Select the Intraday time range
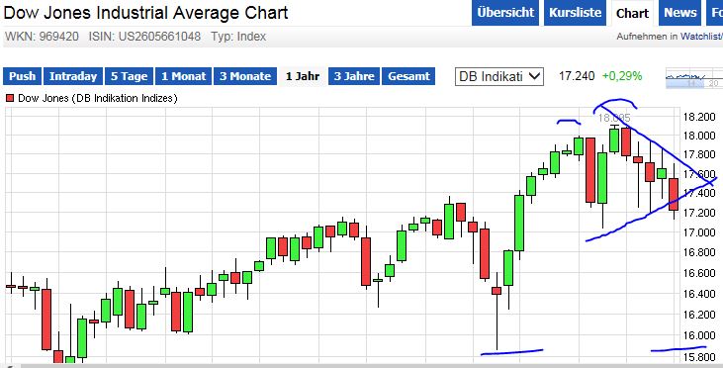 pos(73,76)
